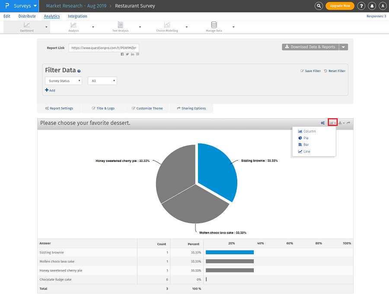
Task: Open the All filter value dropdown
Action: pyautogui.click(x=102, y=81)
